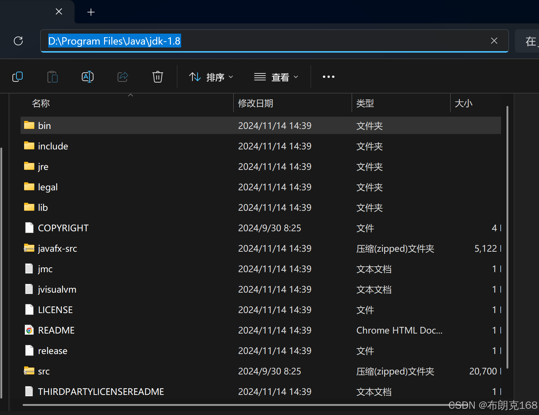The image size is (539, 415).
Task: Click the Copy toolbar icon
Action: pos(18,77)
